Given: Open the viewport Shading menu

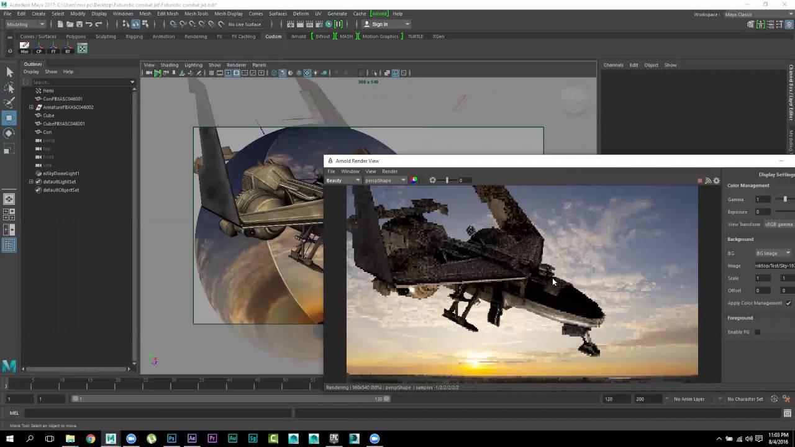Looking at the screenshot, I should 169,65.
